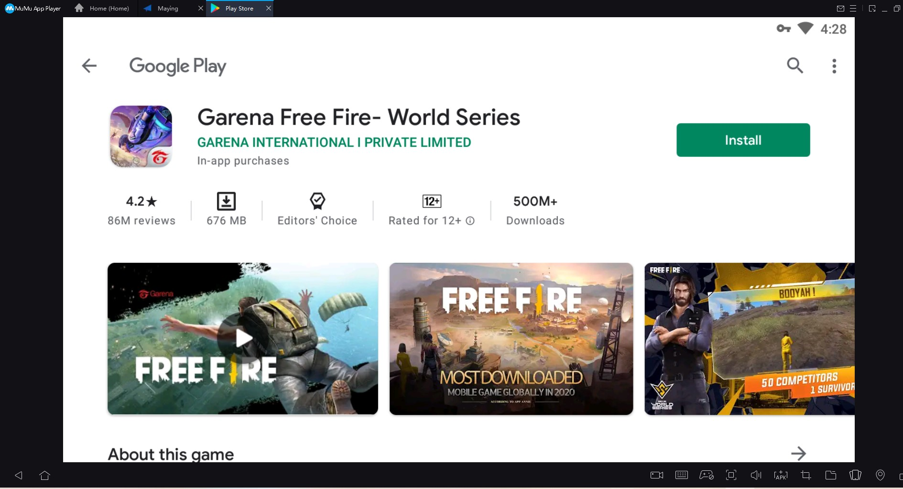Open Google Play search
The image size is (903, 489).
(x=795, y=65)
